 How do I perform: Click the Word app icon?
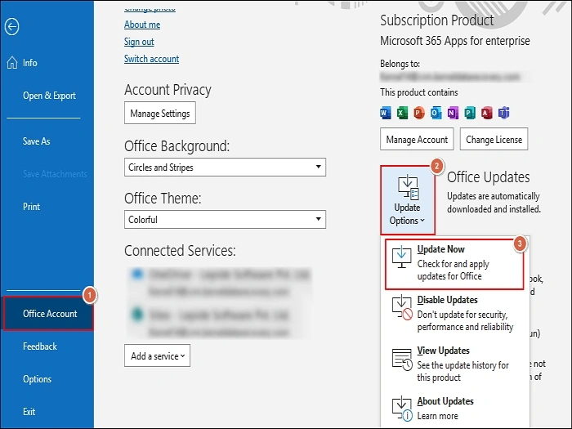385,113
